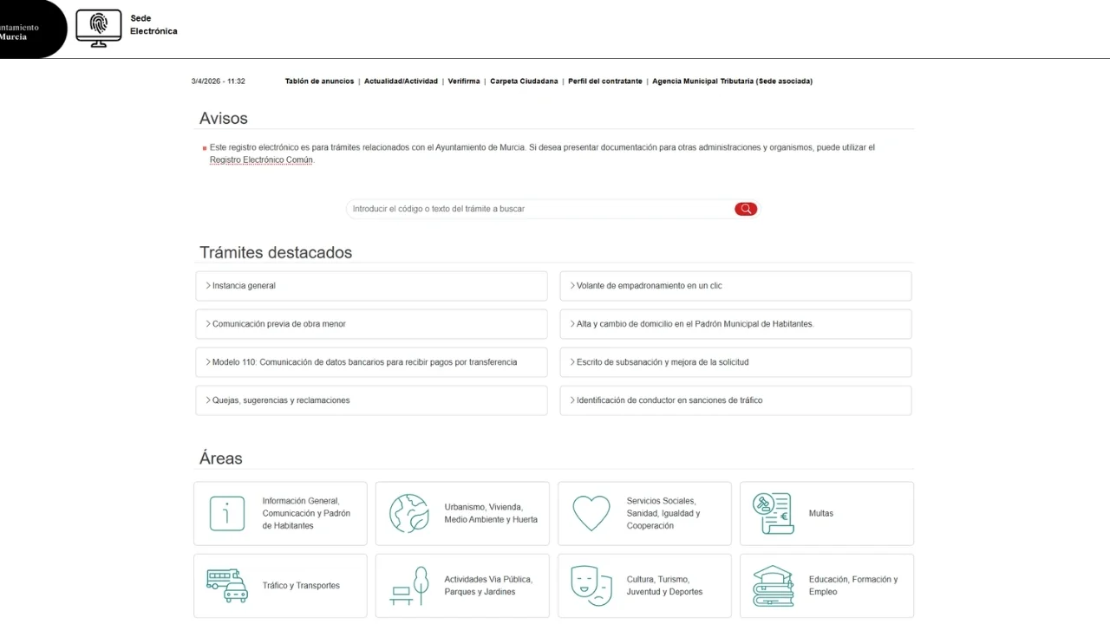
Task: Choose the Servicios Sociales heart icon
Action: [591, 513]
